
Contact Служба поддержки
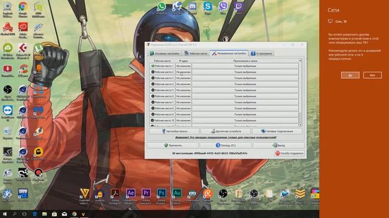click(x=289, y=153)
